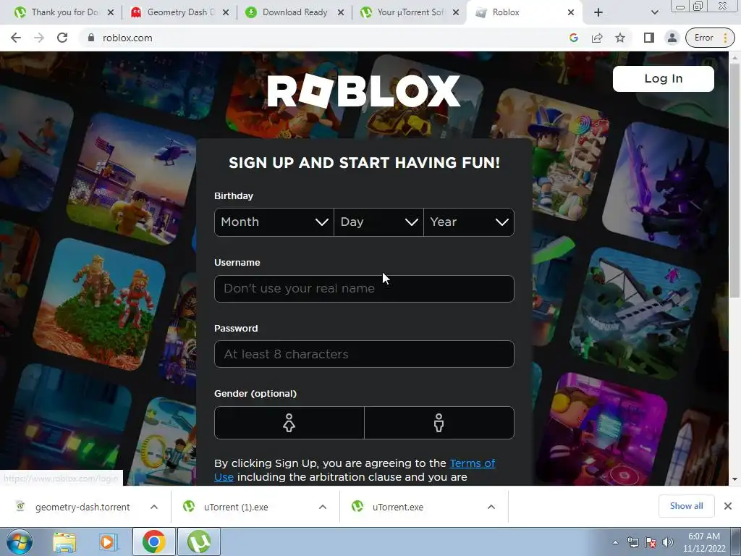Screen dimensions: 741x556
Task: Click the purple dragon game thumbnail
Action: coord(664,187)
